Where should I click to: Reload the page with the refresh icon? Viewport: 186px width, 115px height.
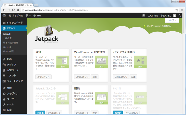click(13, 10)
